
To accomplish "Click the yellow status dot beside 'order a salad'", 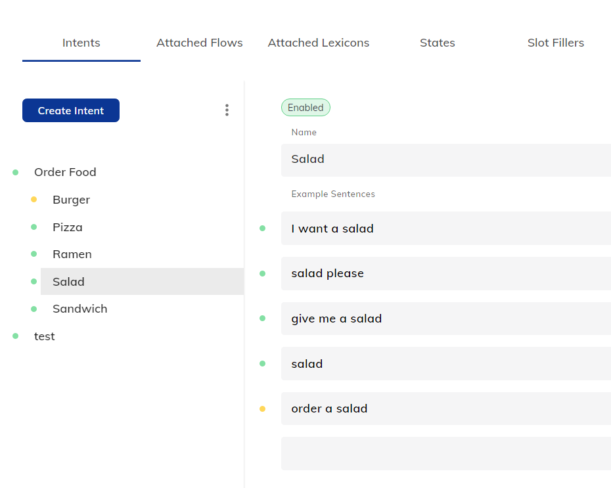I will point(263,409).
